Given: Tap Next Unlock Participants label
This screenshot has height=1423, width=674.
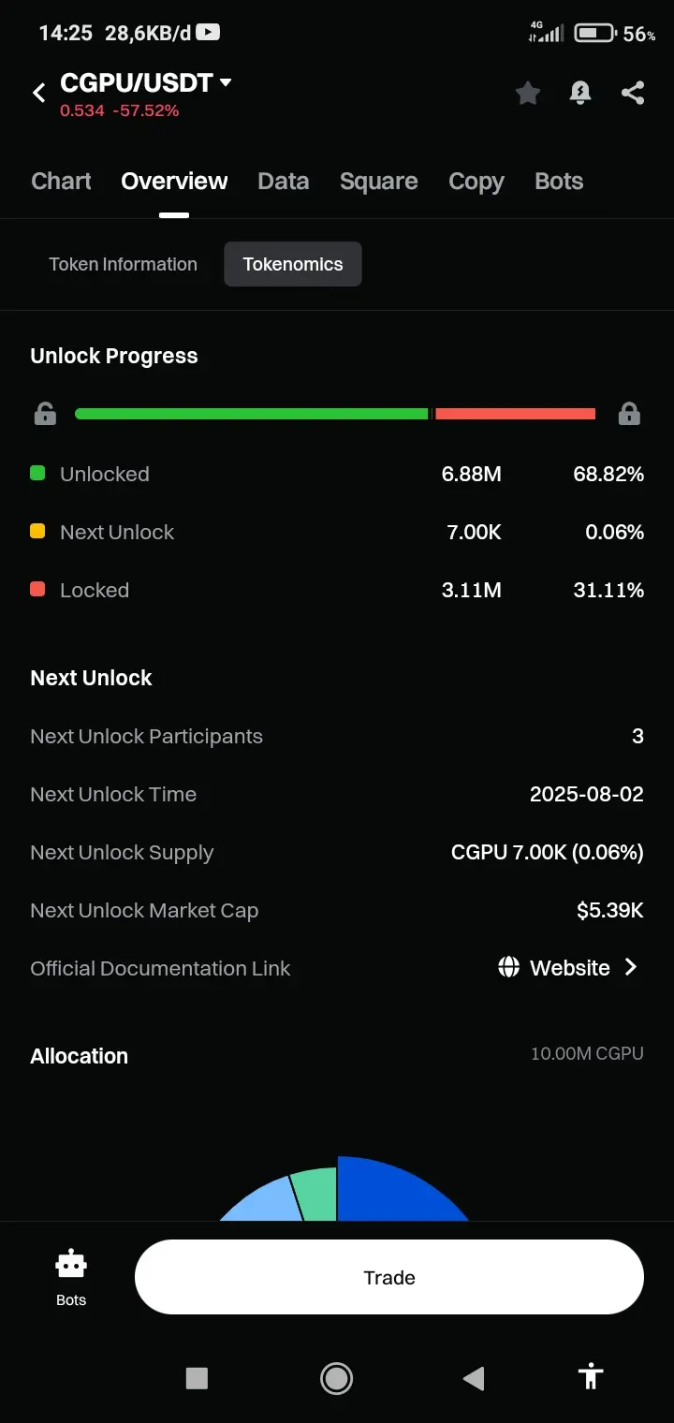Looking at the screenshot, I should 147,736.
